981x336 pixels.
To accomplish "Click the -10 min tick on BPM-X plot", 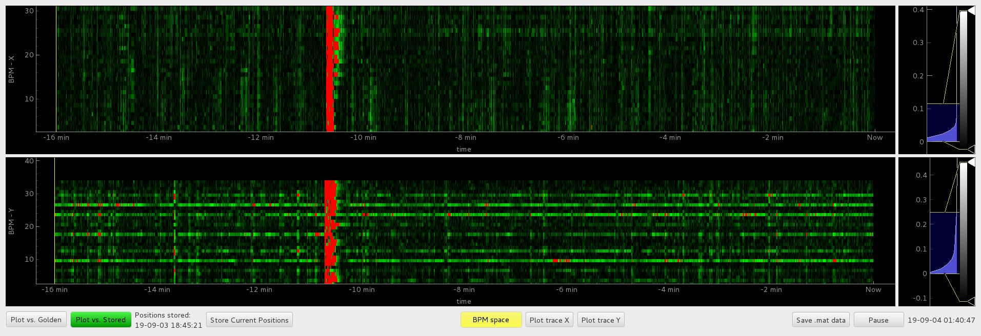I will [363, 137].
